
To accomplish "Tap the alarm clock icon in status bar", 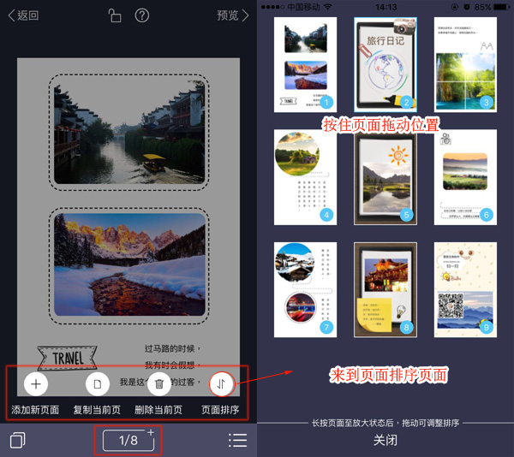I will pos(467,7).
